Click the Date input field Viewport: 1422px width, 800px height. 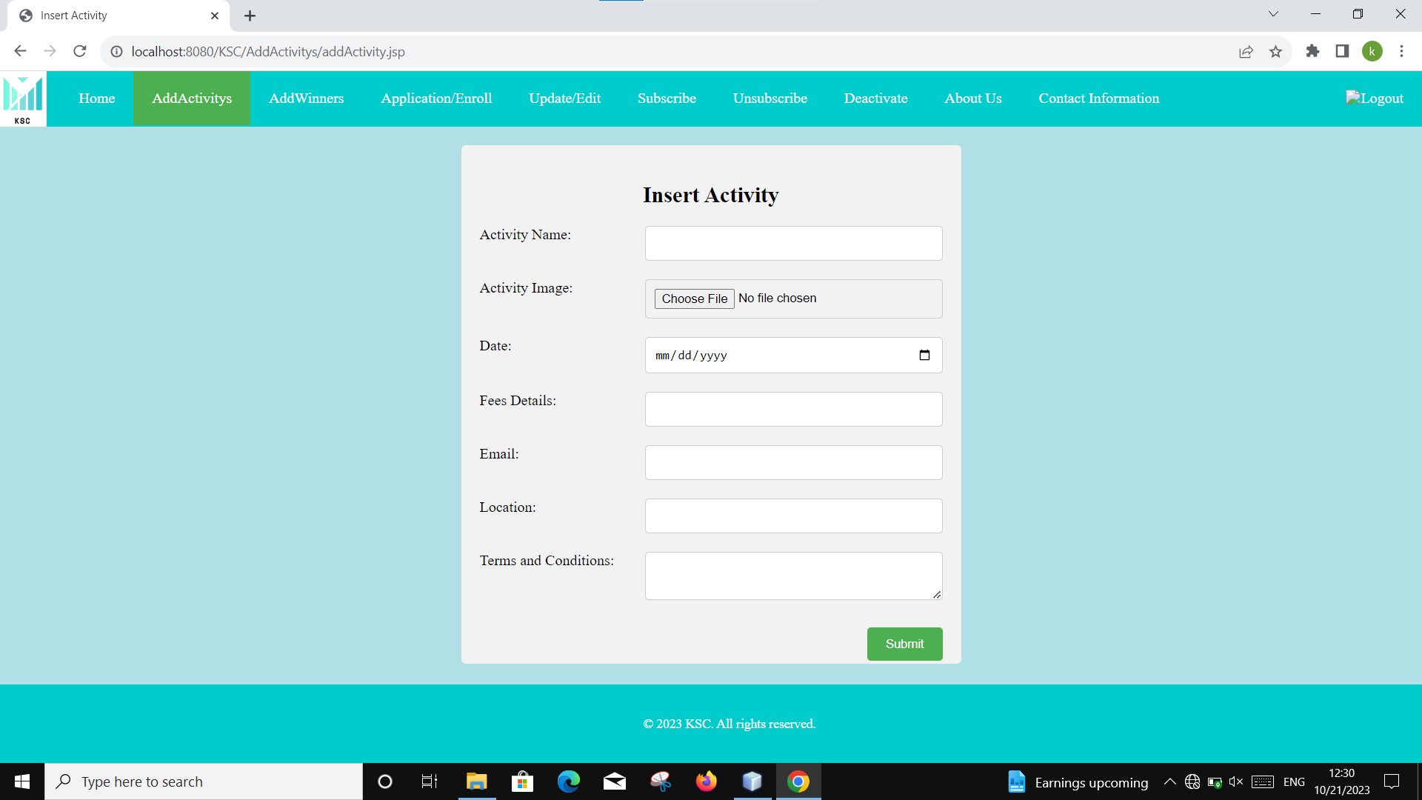coord(793,356)
